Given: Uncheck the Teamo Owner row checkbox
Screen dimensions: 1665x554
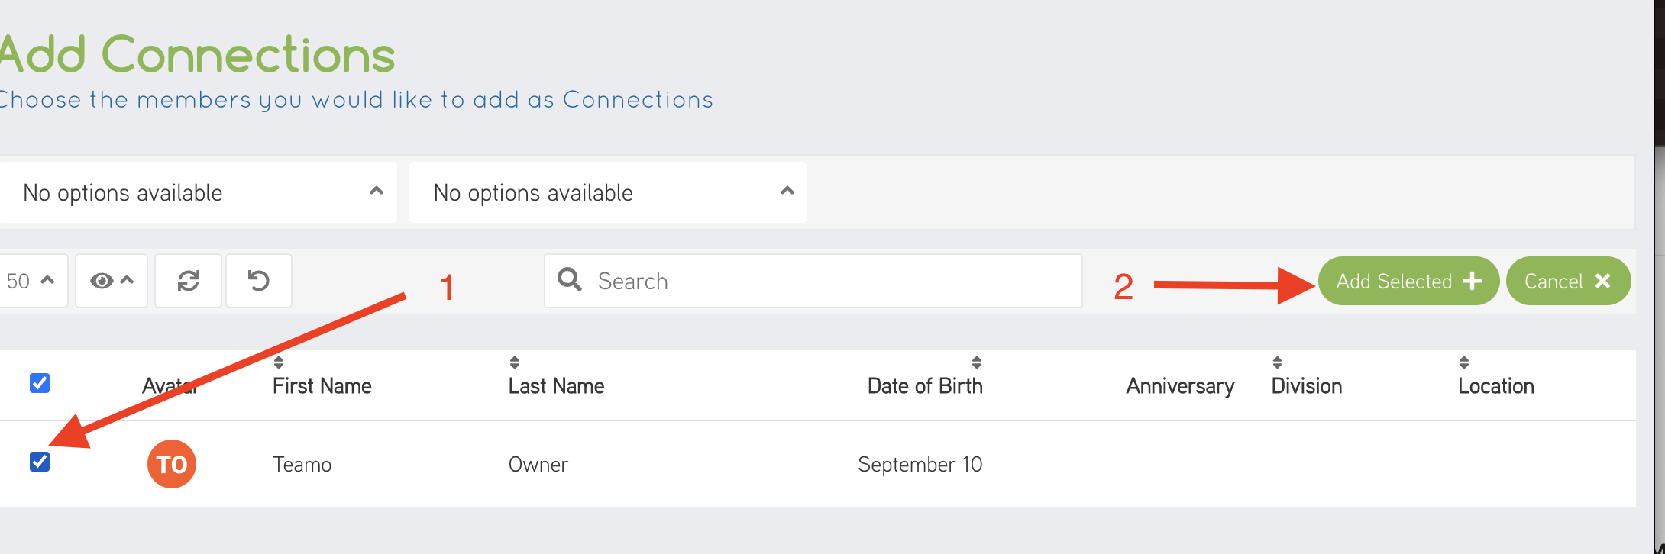Looking at the screenshot, I should [x=40, y=462].
